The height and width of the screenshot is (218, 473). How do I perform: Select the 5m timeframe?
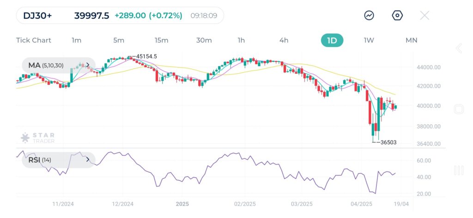pyautogui.click(x=119, y=40)
